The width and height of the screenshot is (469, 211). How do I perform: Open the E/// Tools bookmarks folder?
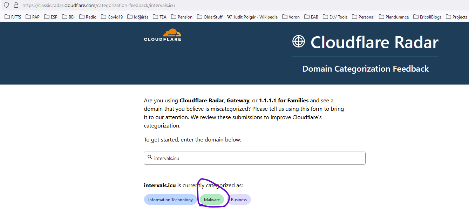pyautogui.click(x=335, y=16)
